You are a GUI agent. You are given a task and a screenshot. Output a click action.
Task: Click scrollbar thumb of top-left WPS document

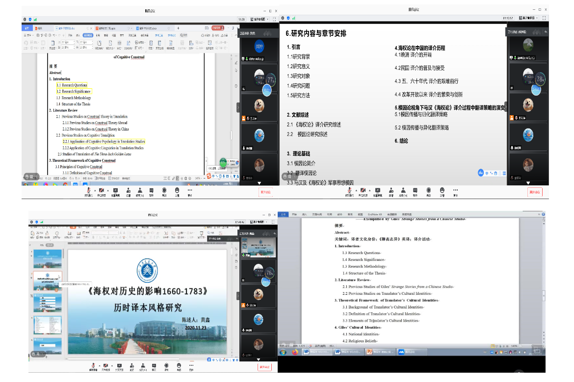pyautogui.click(x=231, y=135)
